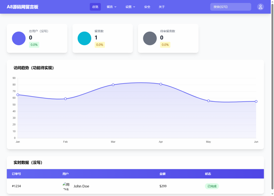Click the May data point on the chart
Image resolution: width=274 pixels, height=196 pixels.
click(208, 101)
